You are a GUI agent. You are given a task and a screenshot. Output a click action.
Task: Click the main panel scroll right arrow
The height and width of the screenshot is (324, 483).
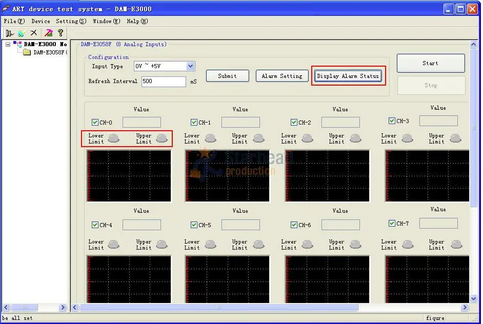point(465,308)
